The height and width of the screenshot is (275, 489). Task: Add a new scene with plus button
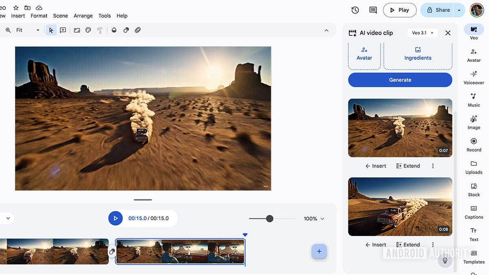[319, 251]
